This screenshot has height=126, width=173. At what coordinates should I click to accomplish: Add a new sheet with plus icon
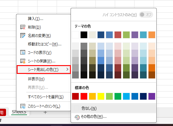45,112
